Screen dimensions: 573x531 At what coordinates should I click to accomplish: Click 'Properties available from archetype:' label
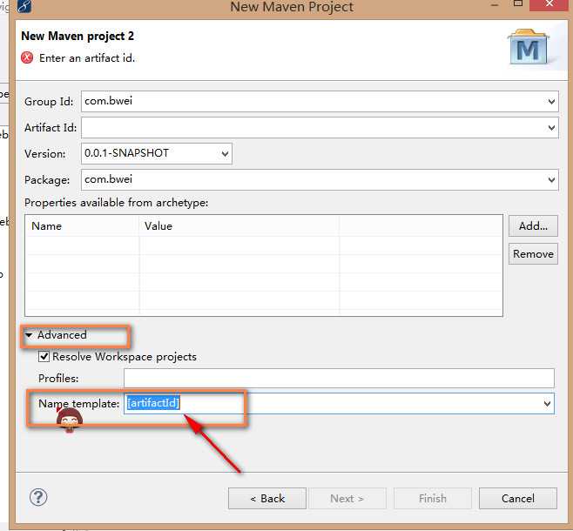click(116, 203)
